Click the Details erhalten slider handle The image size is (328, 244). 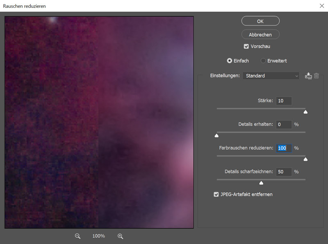tap(216, 136)
